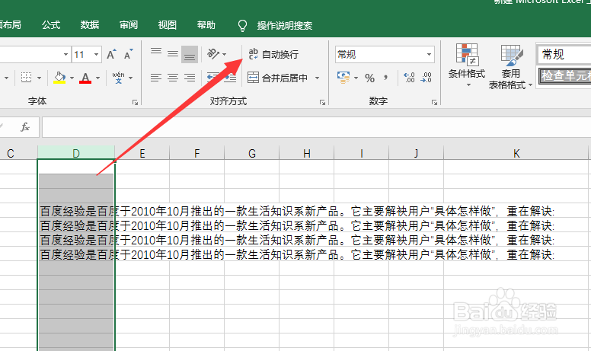Expand the 合并后居中 dropdown arrow
This screenshot has width=591, height=351.
click(x=318, y=78)
